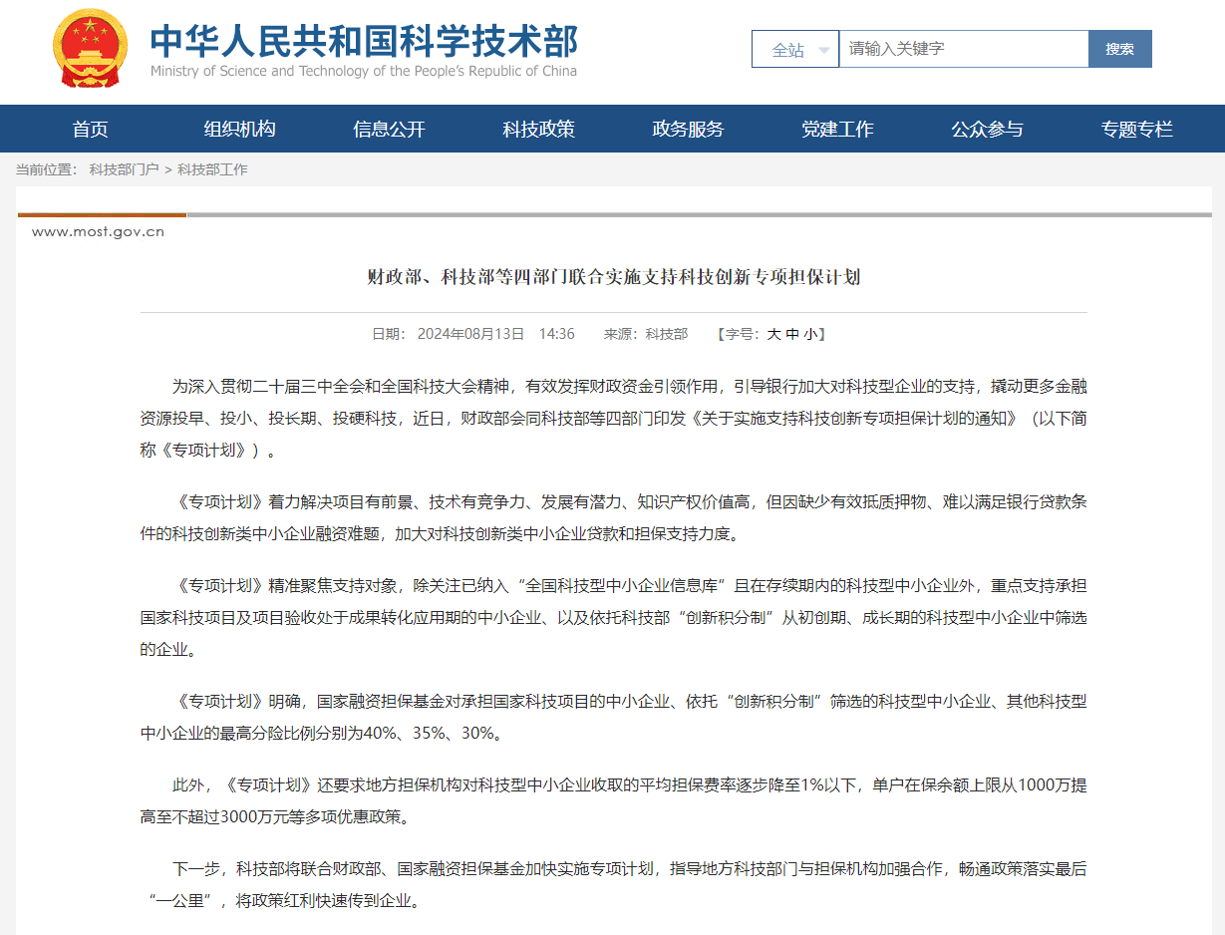Viewport: 1225px width, 935px height.
Task: Click the paragraph starting 《专项计划》明确
Action: [x=614, y=717]
